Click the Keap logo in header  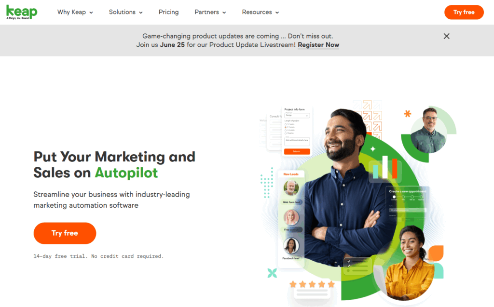coord(22,12)
